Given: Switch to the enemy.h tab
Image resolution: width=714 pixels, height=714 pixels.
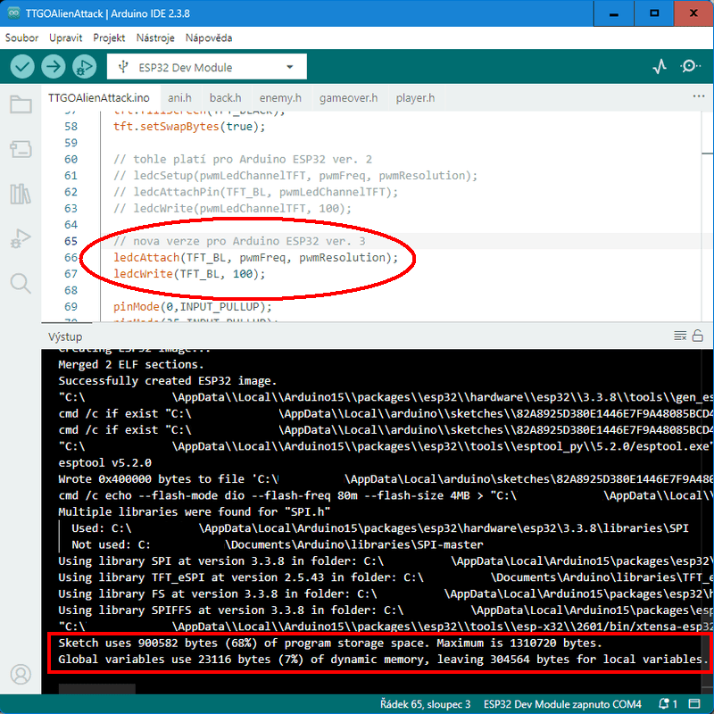Looking at the screenshot, I should (280, 98).
